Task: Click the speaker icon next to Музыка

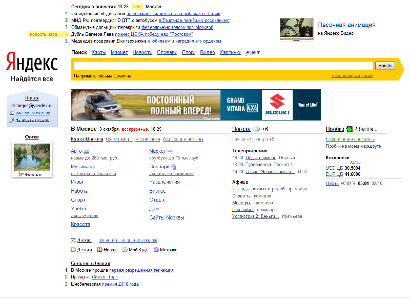Action: click(x=92, y=167)
